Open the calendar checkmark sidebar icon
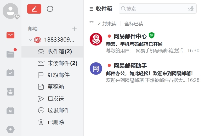 click(x=10, y=73)
